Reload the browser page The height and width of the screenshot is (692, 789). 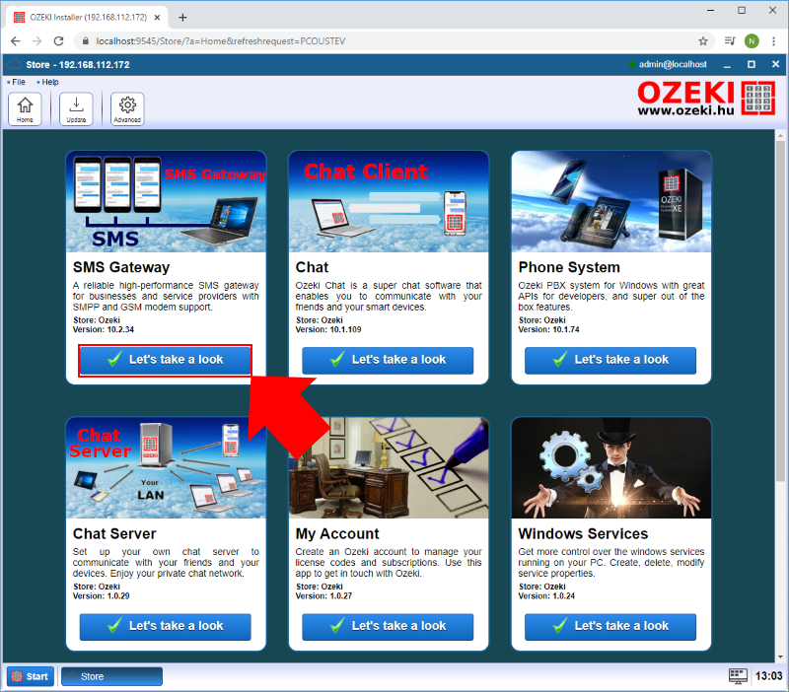59,41
